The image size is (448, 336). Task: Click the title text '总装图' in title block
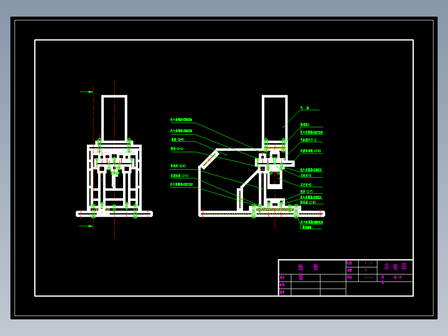pyautogui.click(x=395, y=267)
